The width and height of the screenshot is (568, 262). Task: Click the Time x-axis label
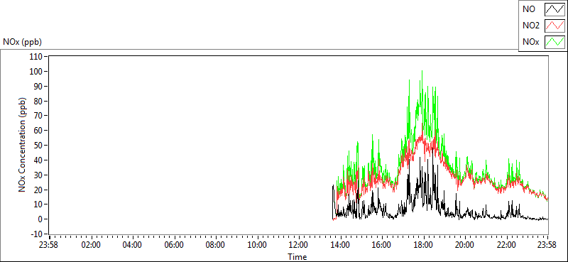click(x=297, y=257)
